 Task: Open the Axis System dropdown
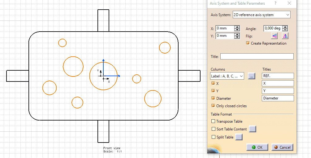(x=261, y=15)
